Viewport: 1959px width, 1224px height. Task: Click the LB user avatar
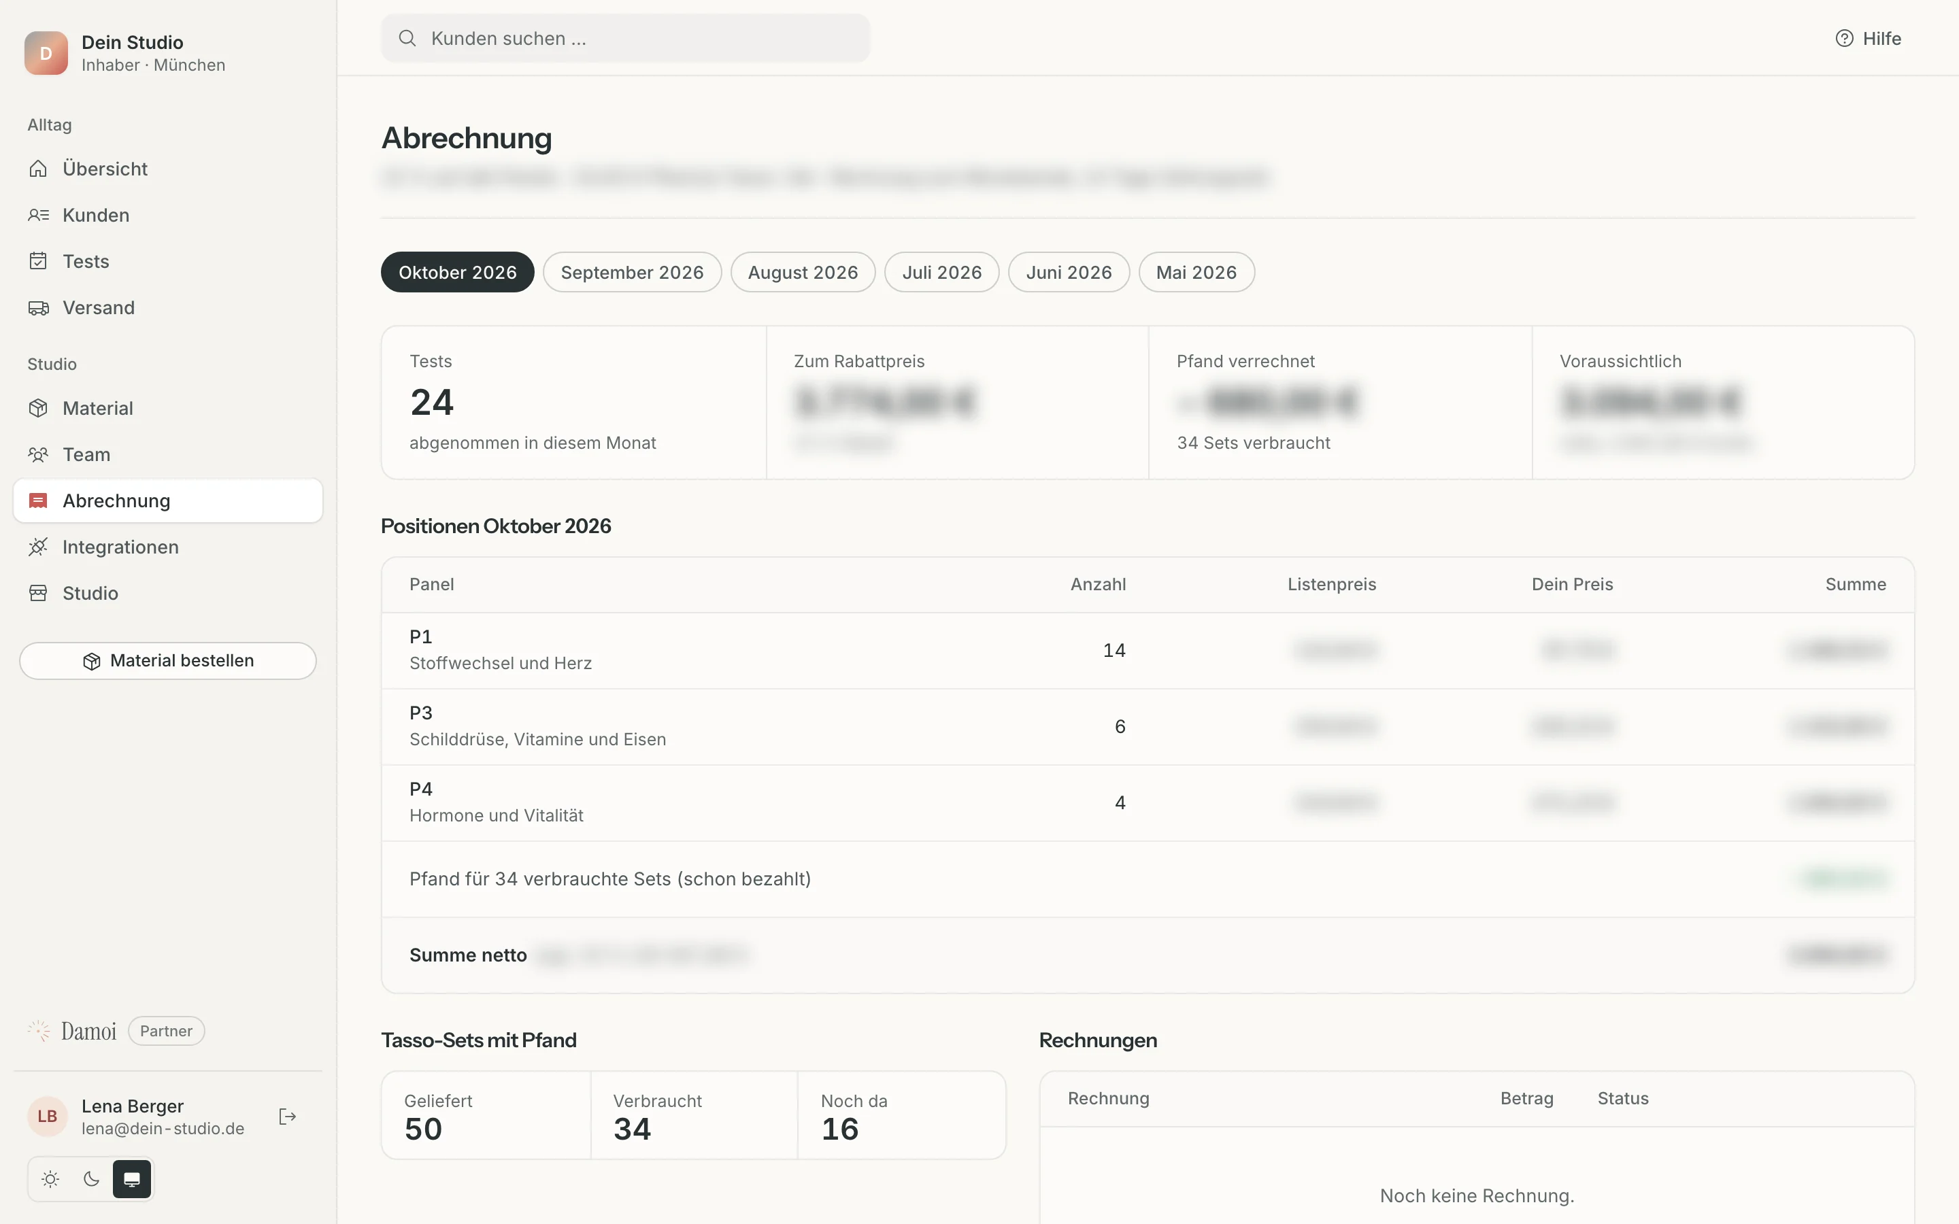(47, 1117)
